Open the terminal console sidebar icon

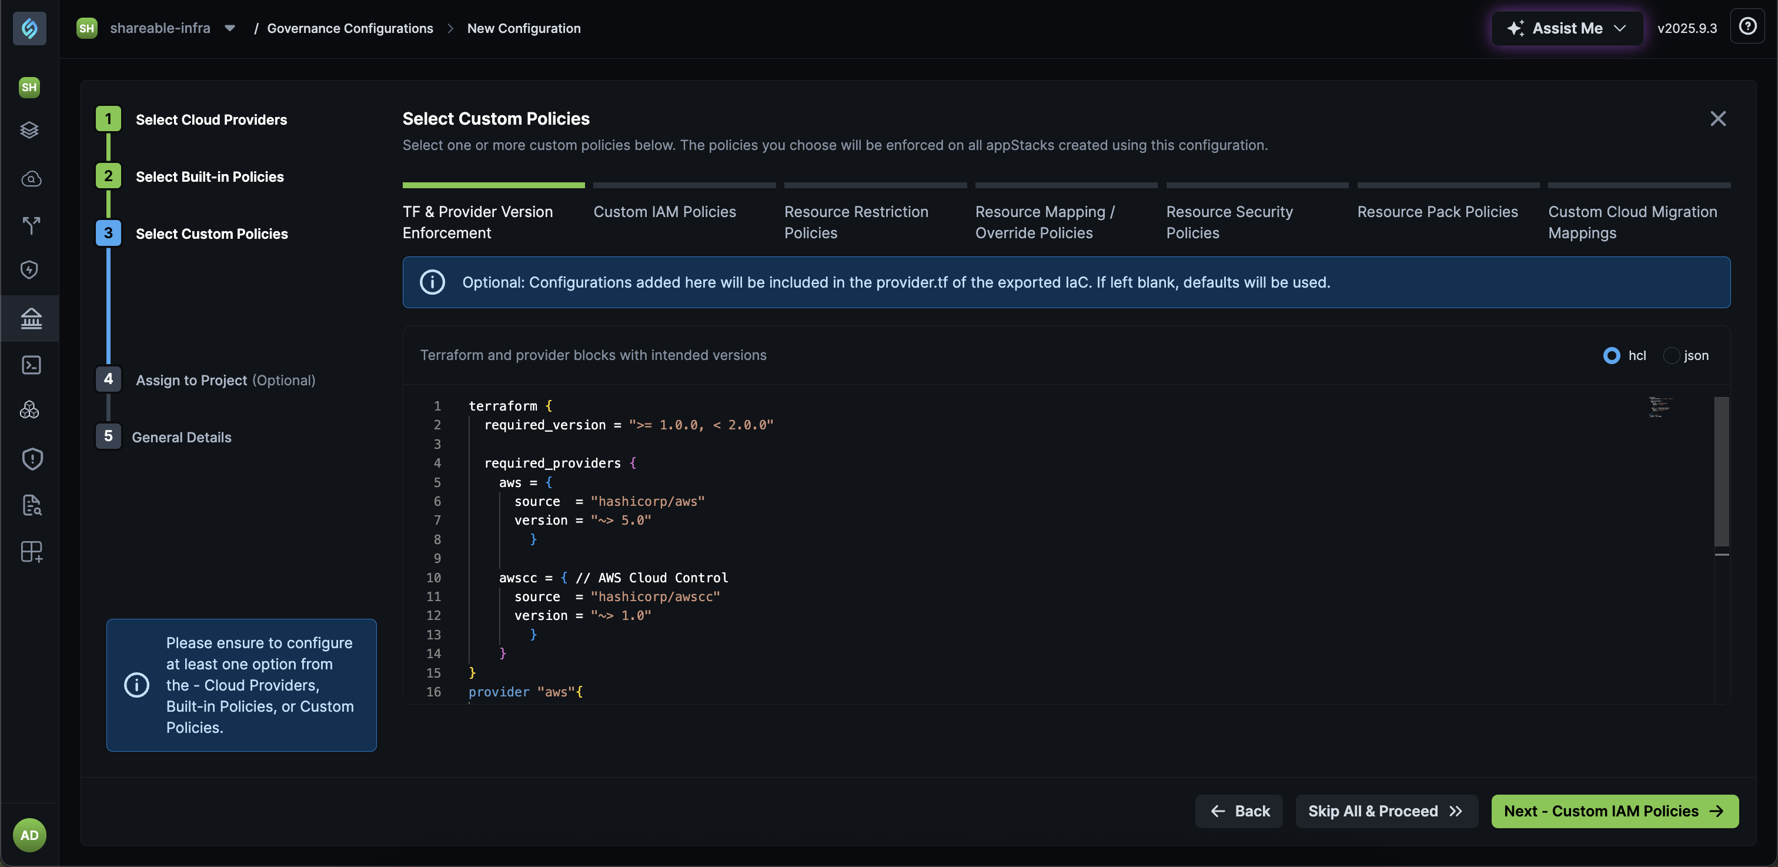tap(31, 365)
